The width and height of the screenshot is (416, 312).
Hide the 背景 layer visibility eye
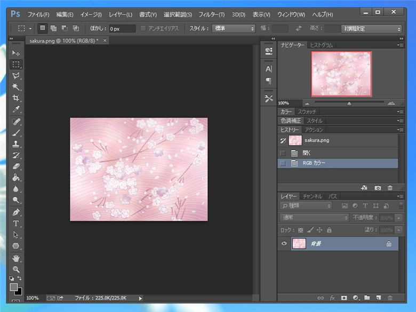[284, 244]
